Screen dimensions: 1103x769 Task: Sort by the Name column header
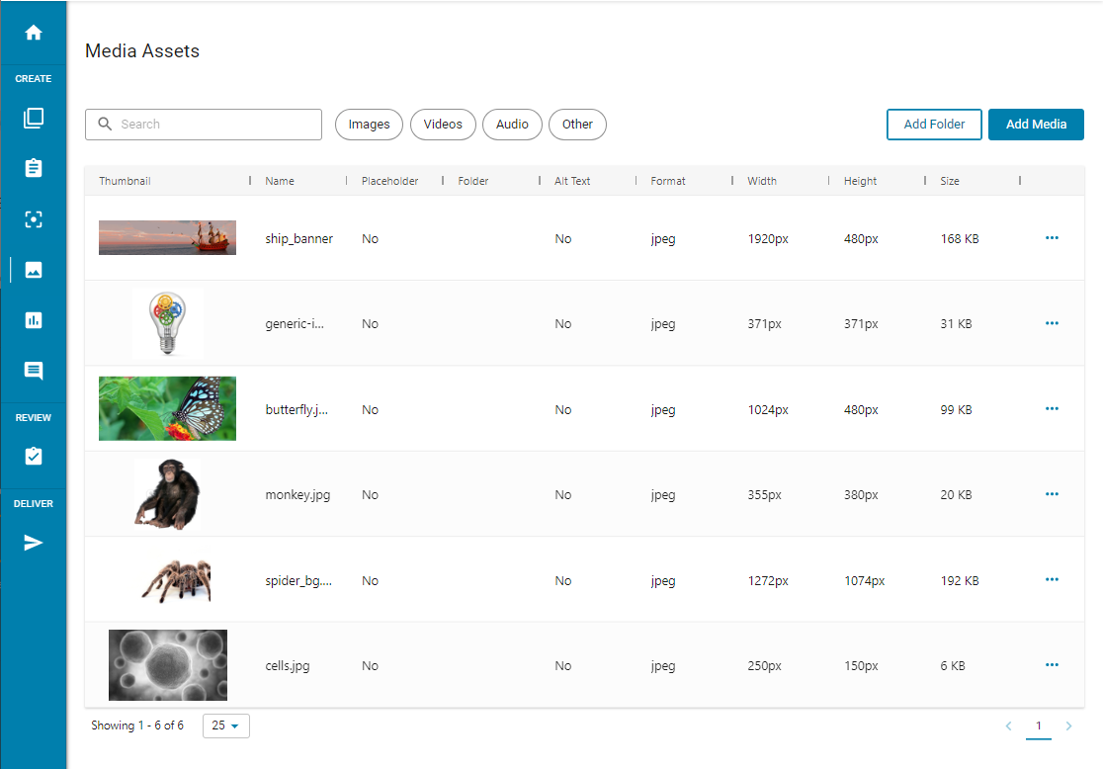(x=280, y=181)
